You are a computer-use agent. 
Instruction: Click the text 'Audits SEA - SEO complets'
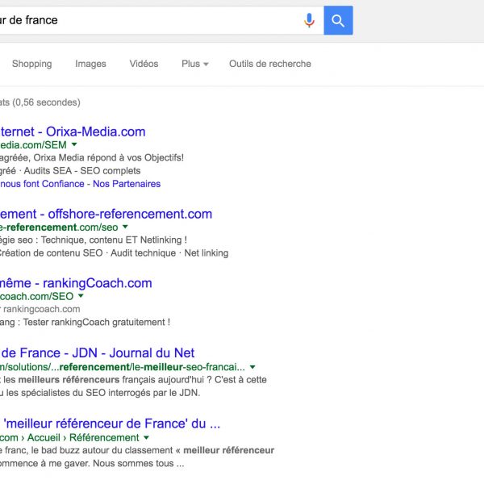[82, 171]
